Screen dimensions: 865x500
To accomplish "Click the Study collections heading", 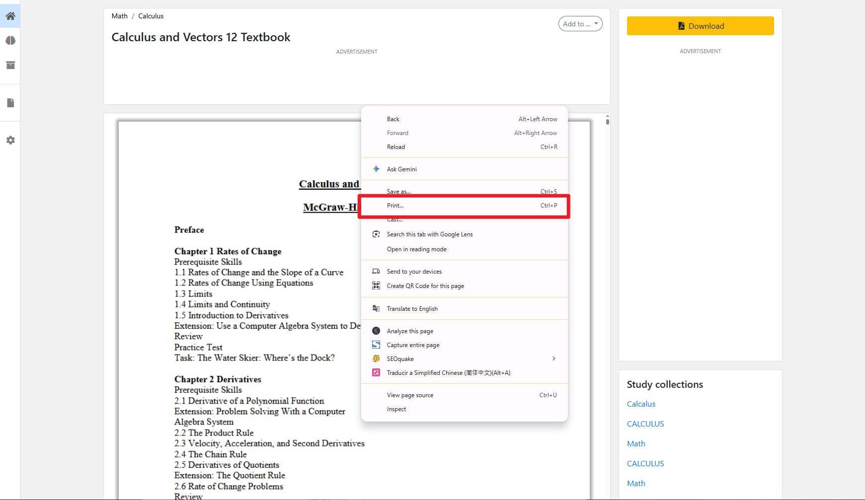I will pos(665,384).
